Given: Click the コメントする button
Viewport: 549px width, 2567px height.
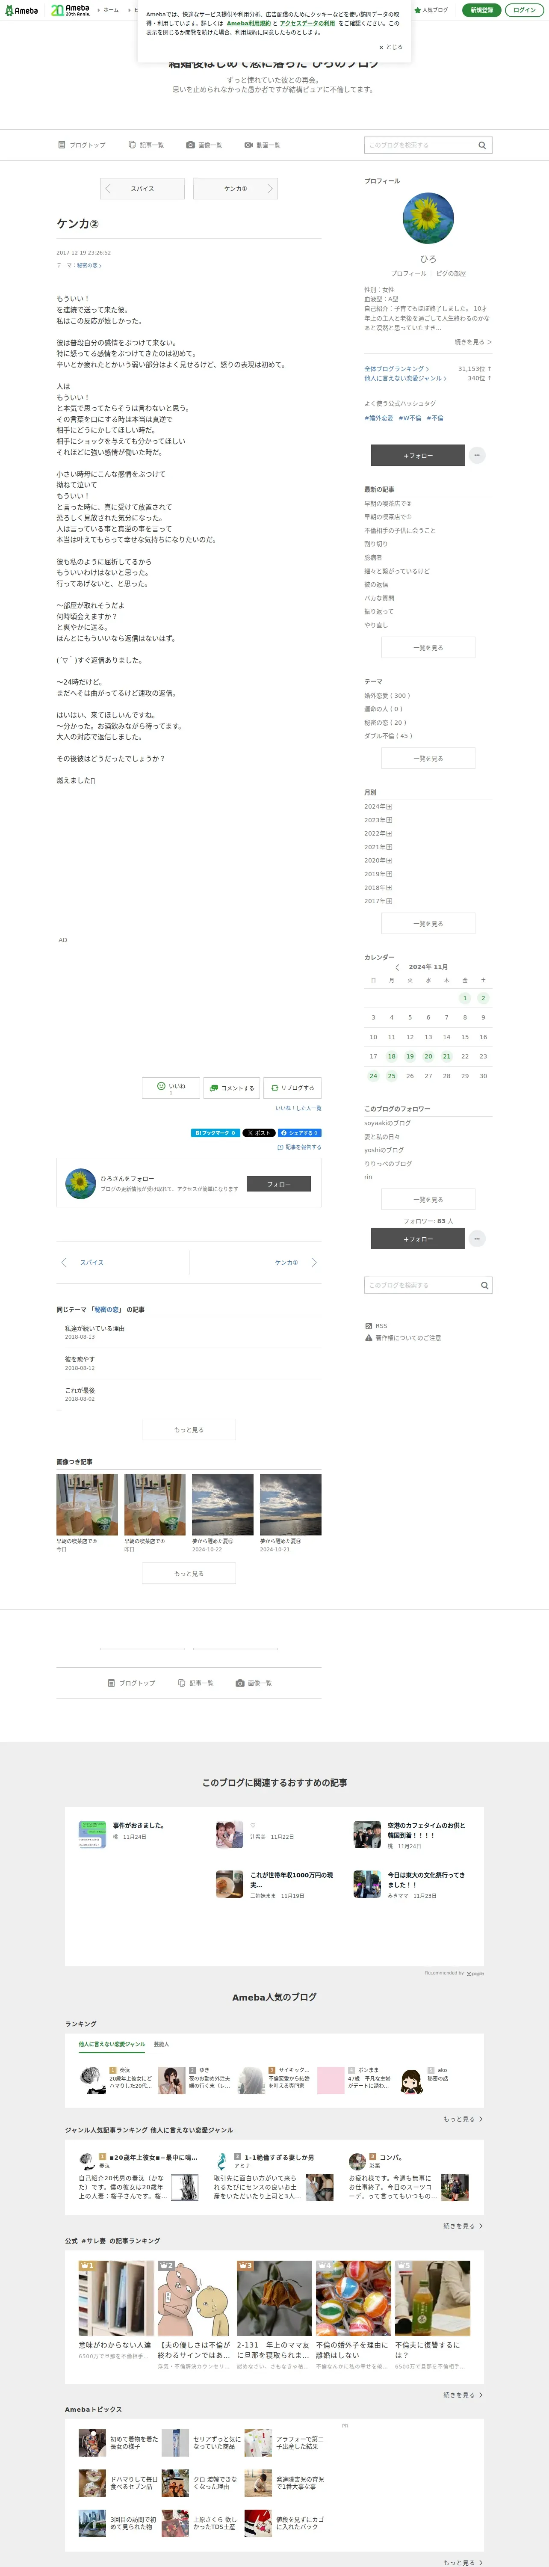Looking at the screenshot, I should point(231,1087).
